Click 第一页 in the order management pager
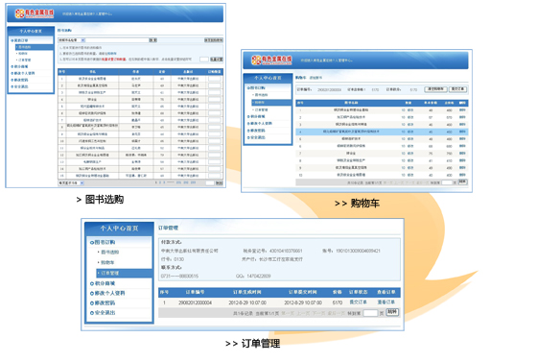 [288, 313]
